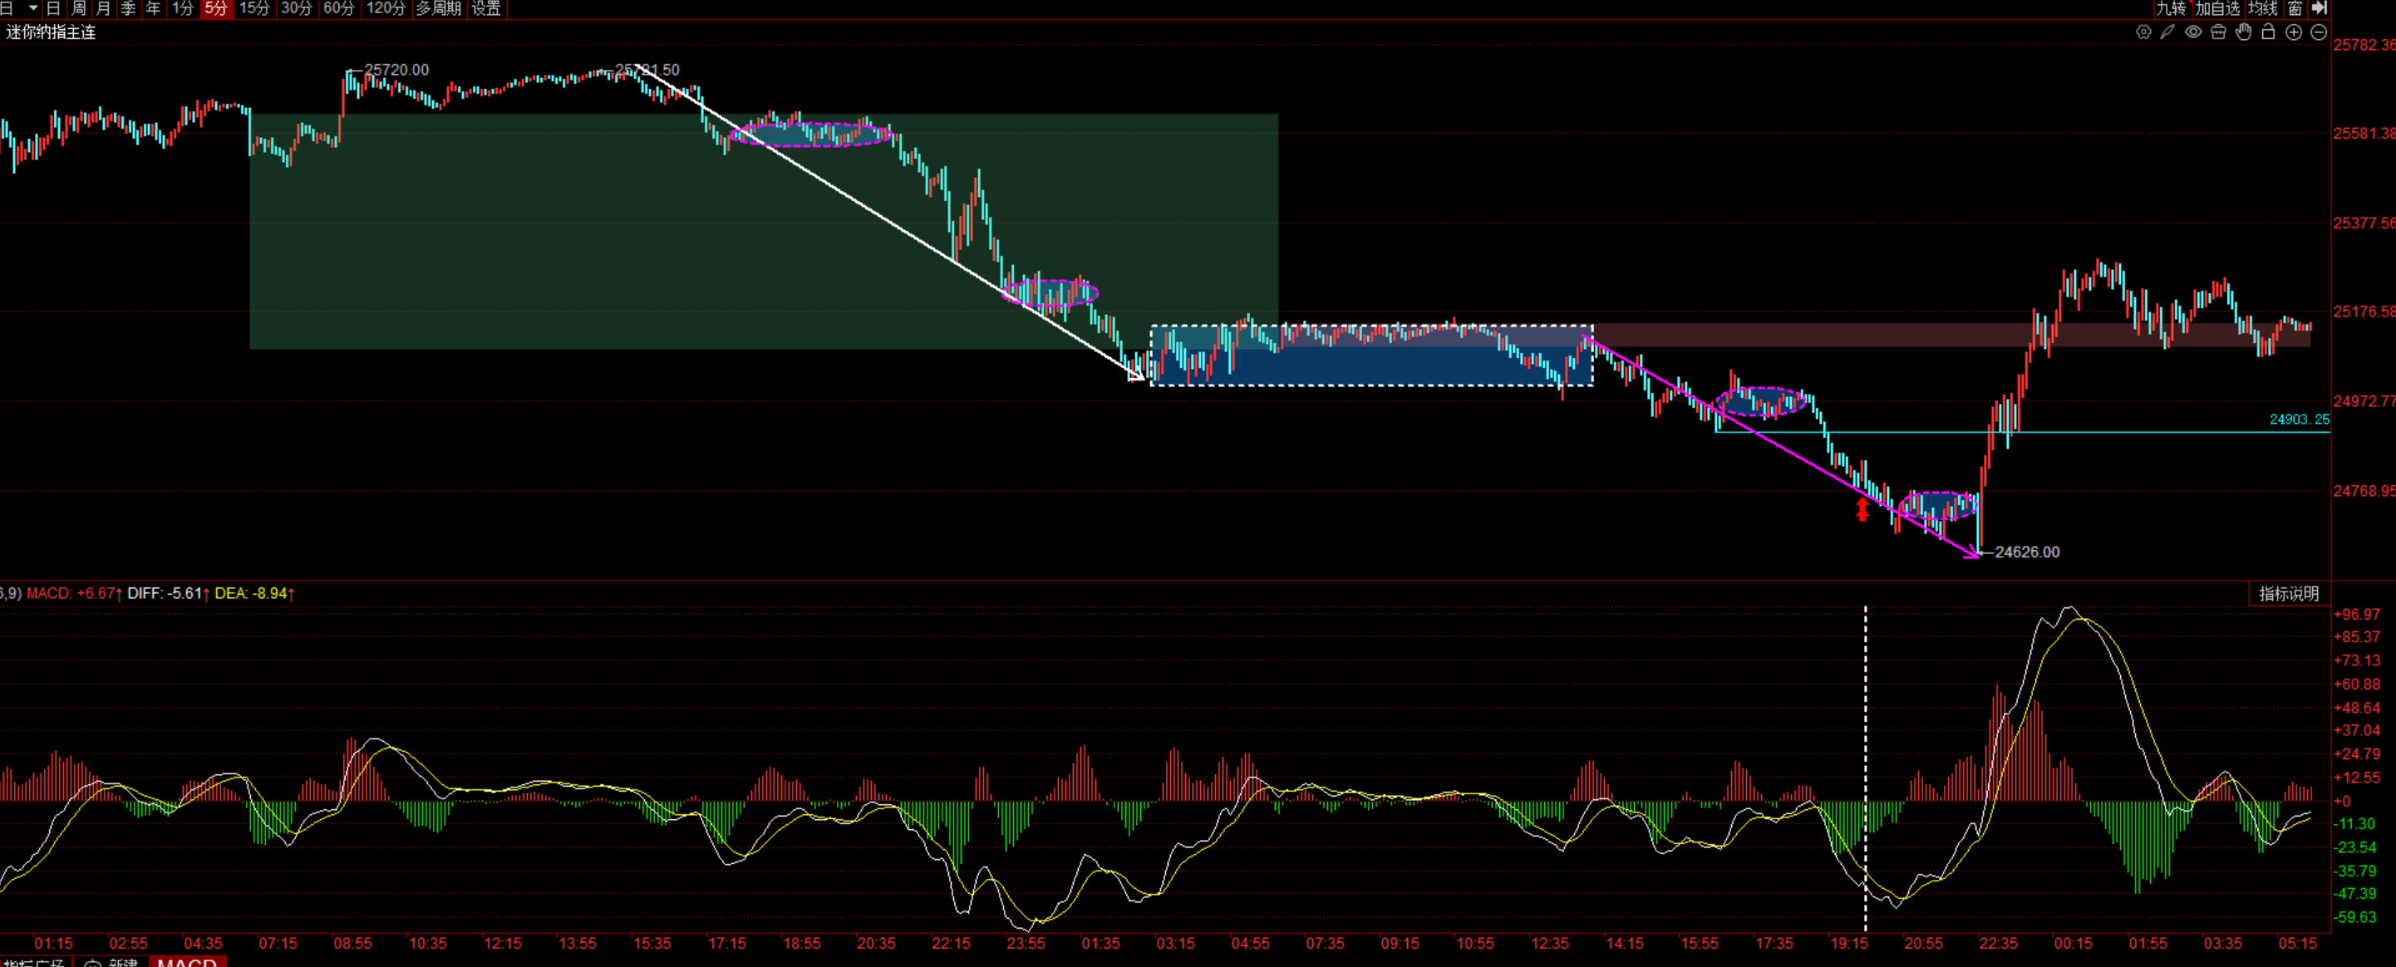The image size is (2396, 967).
Task: Toggle 均线 moving average display
Action: [x=2263, y=8]
